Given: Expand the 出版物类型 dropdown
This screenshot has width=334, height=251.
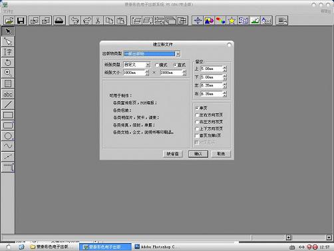Looking at the screenshot, I should pos(178,54).
